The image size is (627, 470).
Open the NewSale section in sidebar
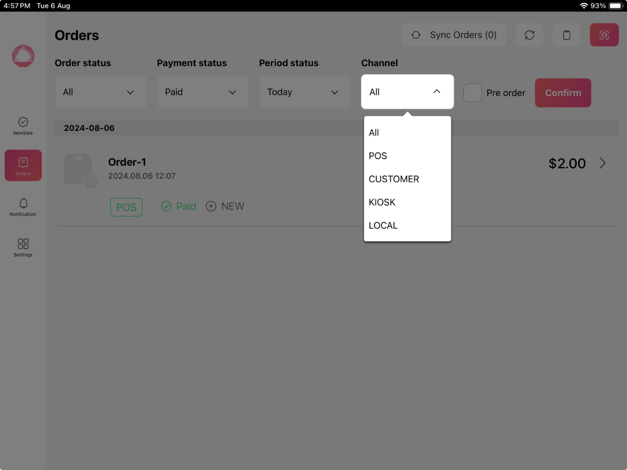(23, 126)
